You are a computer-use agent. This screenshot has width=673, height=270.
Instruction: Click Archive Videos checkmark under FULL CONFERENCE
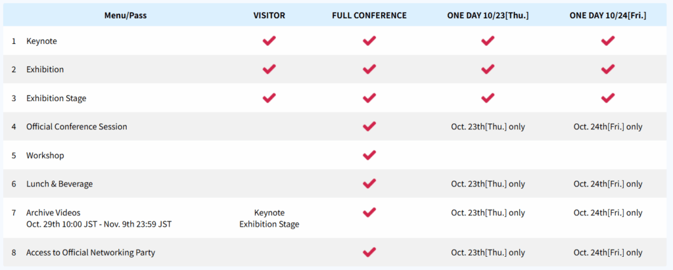tap(369, 212)
